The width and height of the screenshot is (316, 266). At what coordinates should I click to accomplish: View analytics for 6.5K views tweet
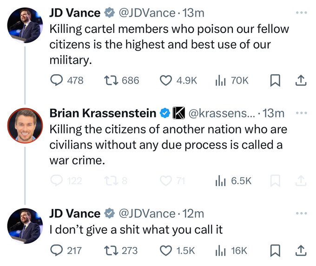coord(220,181)
